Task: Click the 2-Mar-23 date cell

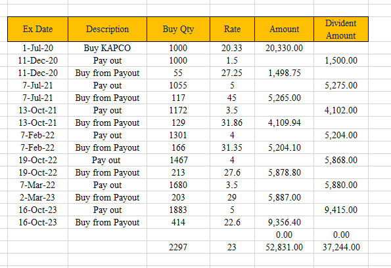Action: pos(37,197)
